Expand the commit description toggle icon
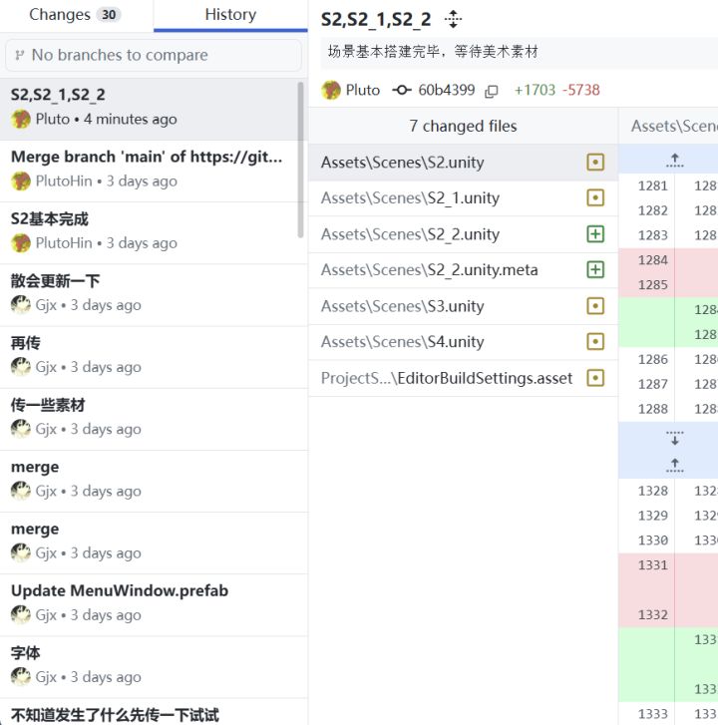The height and width of the screenshot is (725, 718). click(x=454, y=19)
